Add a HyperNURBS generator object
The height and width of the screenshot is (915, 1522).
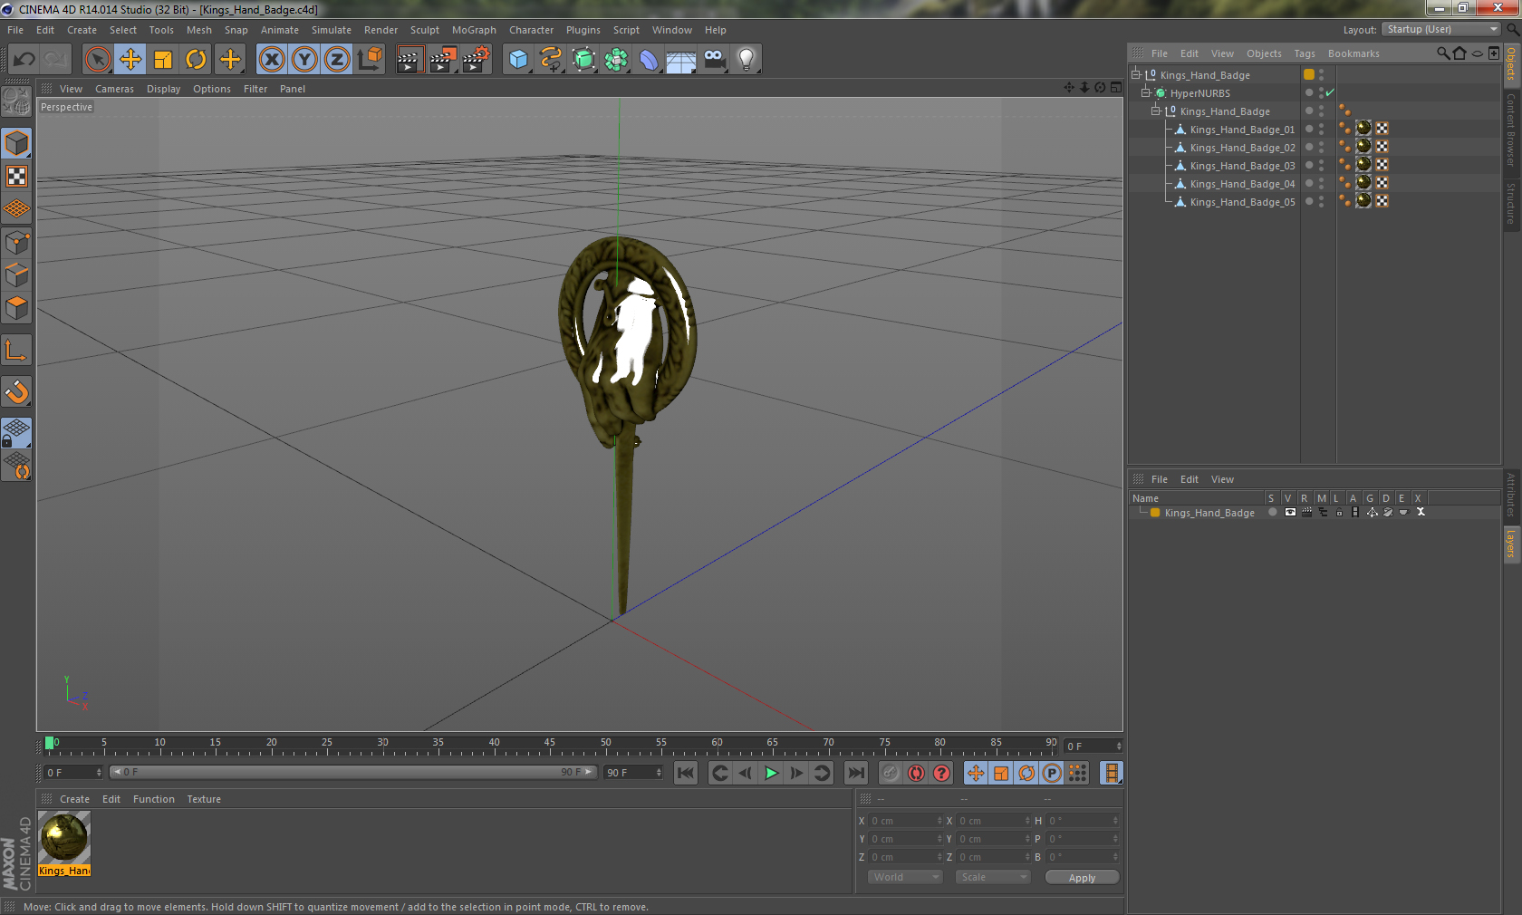(584, 60)
